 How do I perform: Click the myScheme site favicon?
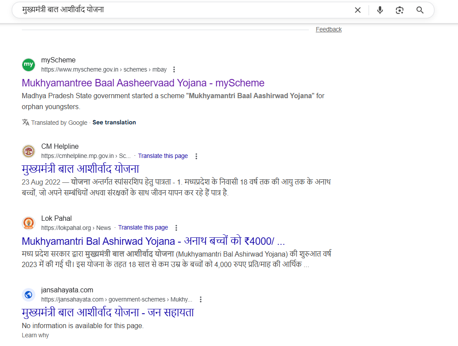[28, 64]
